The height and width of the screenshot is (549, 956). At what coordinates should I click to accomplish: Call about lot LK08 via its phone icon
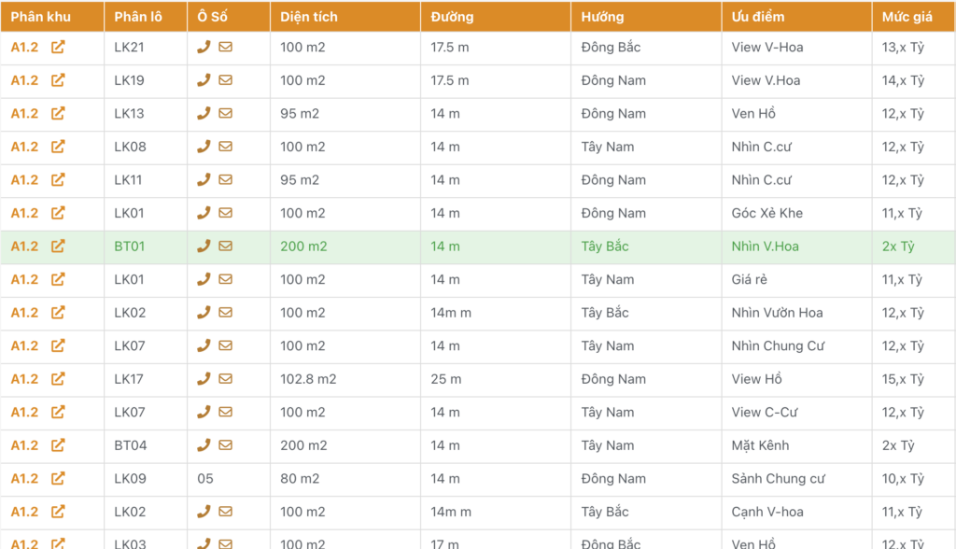point(204,147)
